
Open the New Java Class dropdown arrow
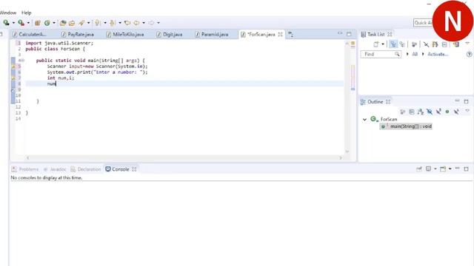tap(54, 23)
